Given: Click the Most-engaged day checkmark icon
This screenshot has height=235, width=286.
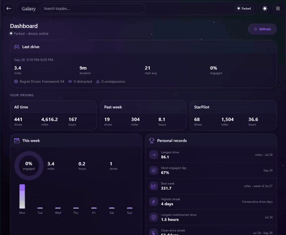Looking at the screenshot, I should point(154,170).
